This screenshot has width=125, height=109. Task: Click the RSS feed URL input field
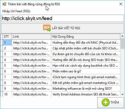tap(62, 18)
